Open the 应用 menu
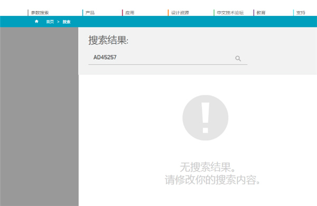The image size is (317, 206). [129, 13]
